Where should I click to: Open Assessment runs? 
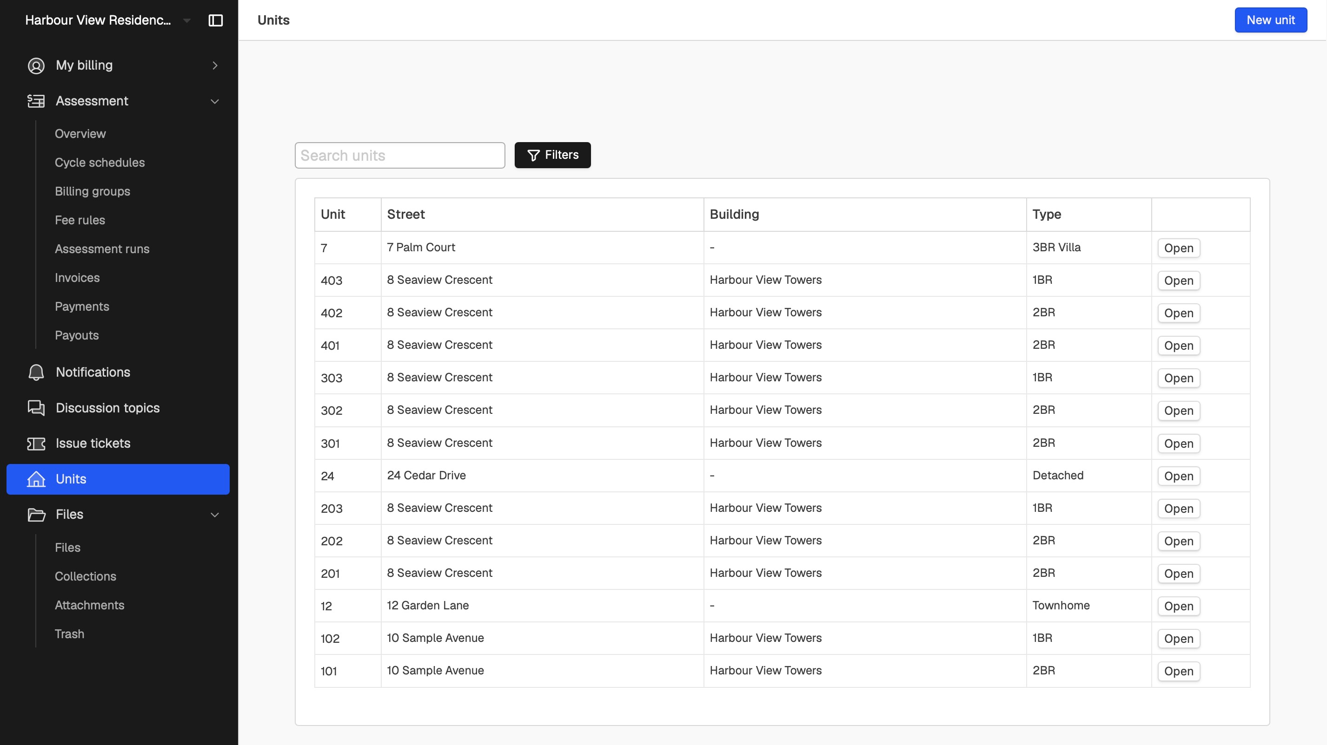coord(102,249)
